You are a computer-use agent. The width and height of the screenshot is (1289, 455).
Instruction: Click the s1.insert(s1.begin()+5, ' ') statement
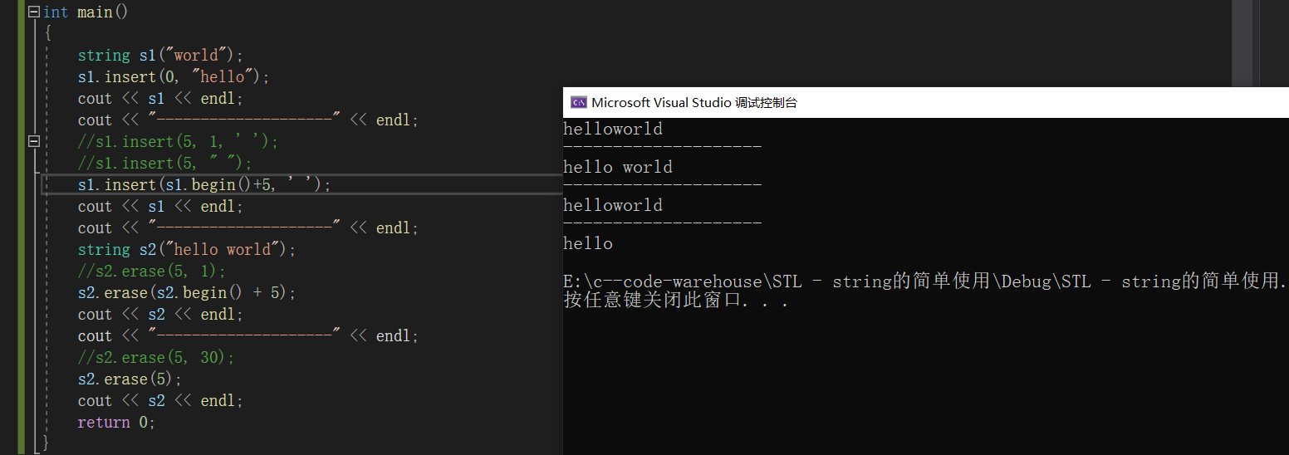[204, 185]
